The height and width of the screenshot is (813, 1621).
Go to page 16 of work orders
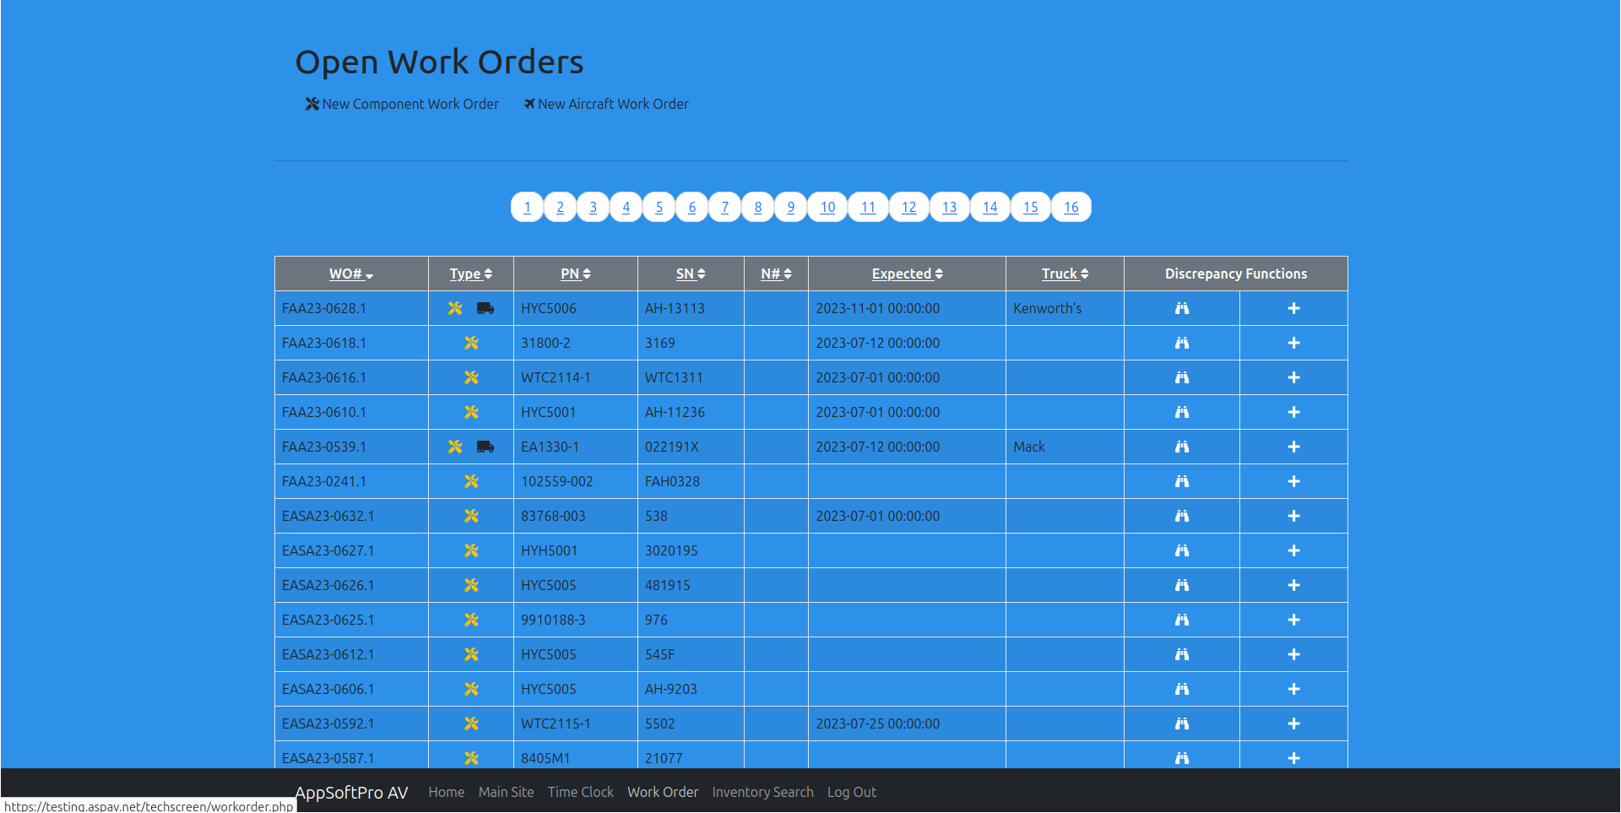coord(1071,207)
